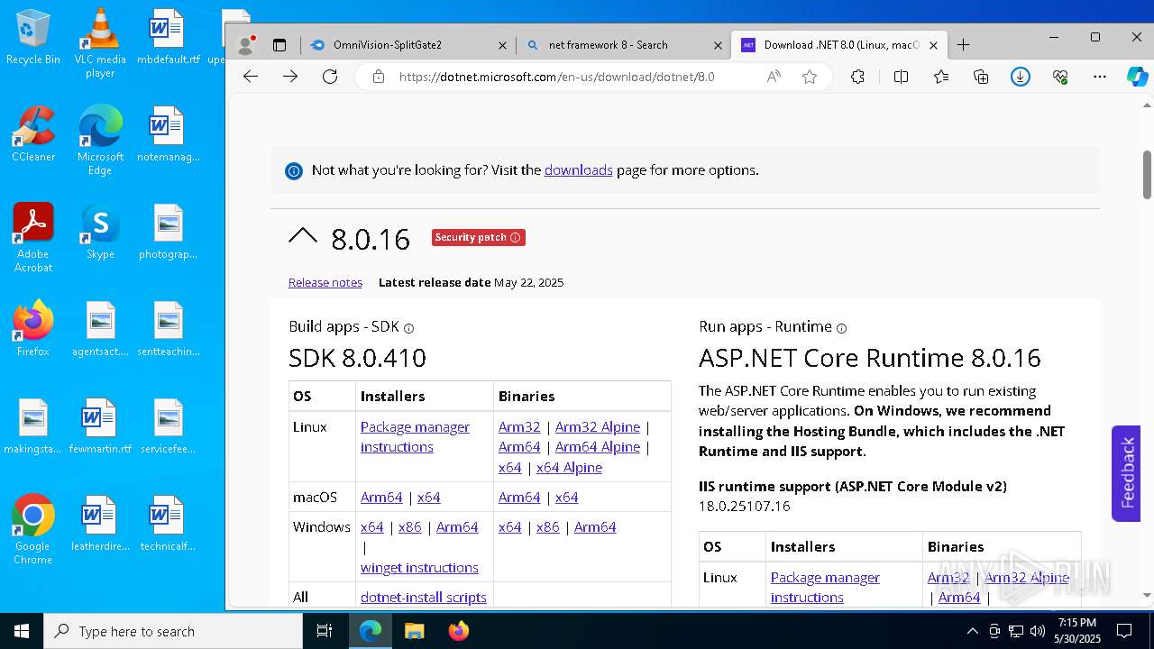Open the Extensions puzzle icon
The image size is (1154, 649).
(857, 77)
